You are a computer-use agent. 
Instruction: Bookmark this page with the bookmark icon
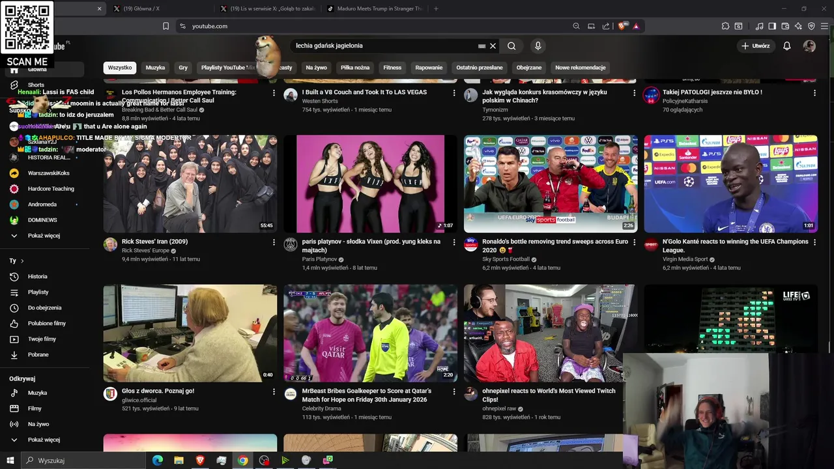click(165, 26)
